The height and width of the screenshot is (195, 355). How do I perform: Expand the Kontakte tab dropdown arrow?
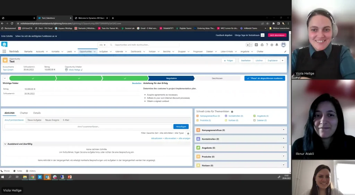click(x=62, y=52)
